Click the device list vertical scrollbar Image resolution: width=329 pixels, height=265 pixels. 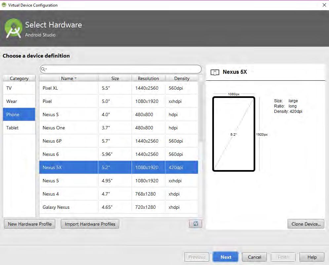click(201, 111)
